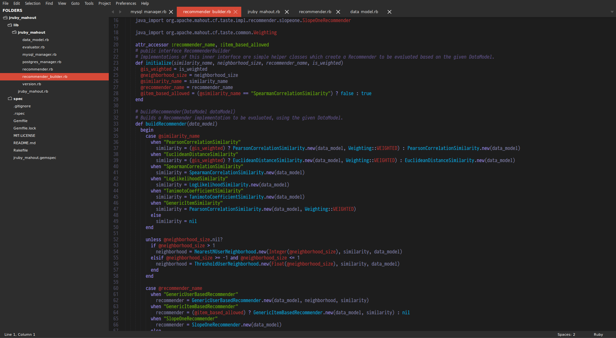Close the recommender.rb tab
This screenshot has width=616, height=338.
click(338, 12)
